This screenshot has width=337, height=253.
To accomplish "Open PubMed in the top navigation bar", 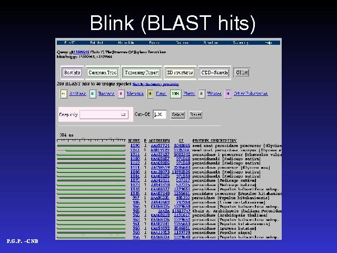I will (96, 42).
